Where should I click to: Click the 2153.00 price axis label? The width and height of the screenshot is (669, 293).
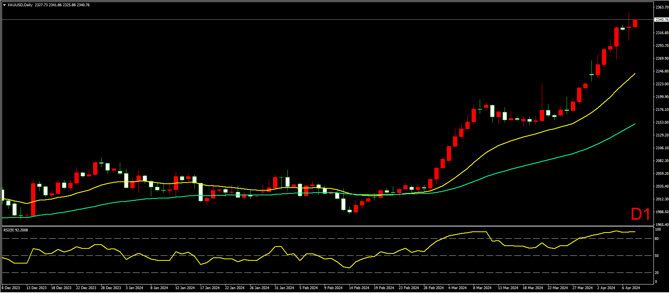(x=662, y=122)
